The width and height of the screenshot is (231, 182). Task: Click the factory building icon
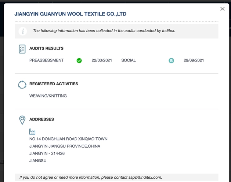[32, 131]
